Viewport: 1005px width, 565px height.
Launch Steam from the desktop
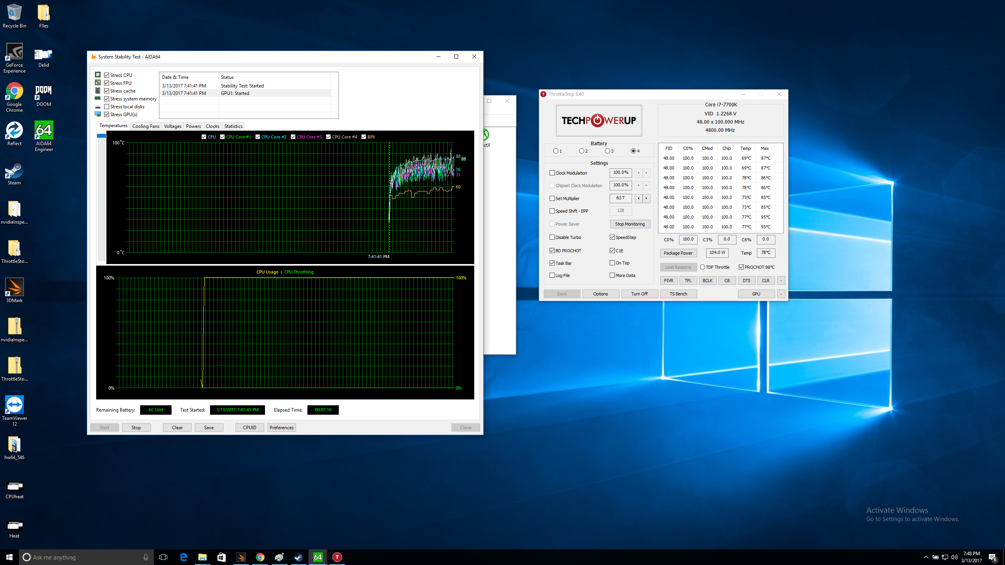tap(15, 173)
